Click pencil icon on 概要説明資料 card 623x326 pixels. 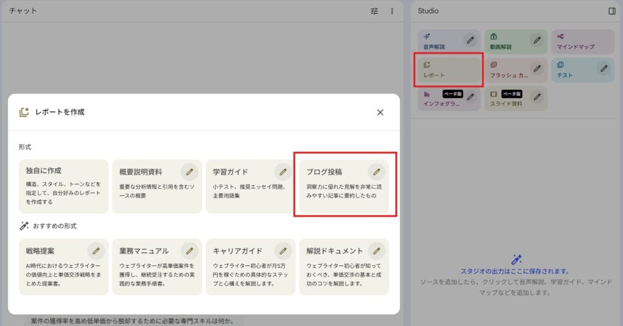189,172
